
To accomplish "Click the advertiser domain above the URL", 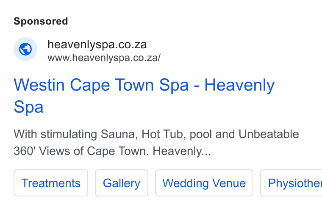I will tap(97, 44).
